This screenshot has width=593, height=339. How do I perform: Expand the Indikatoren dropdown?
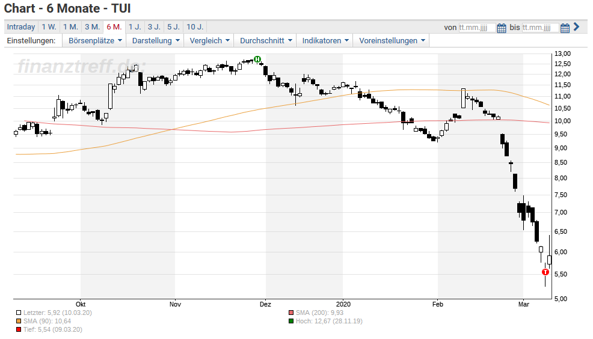pyautogui.click(x=325, y=40)
